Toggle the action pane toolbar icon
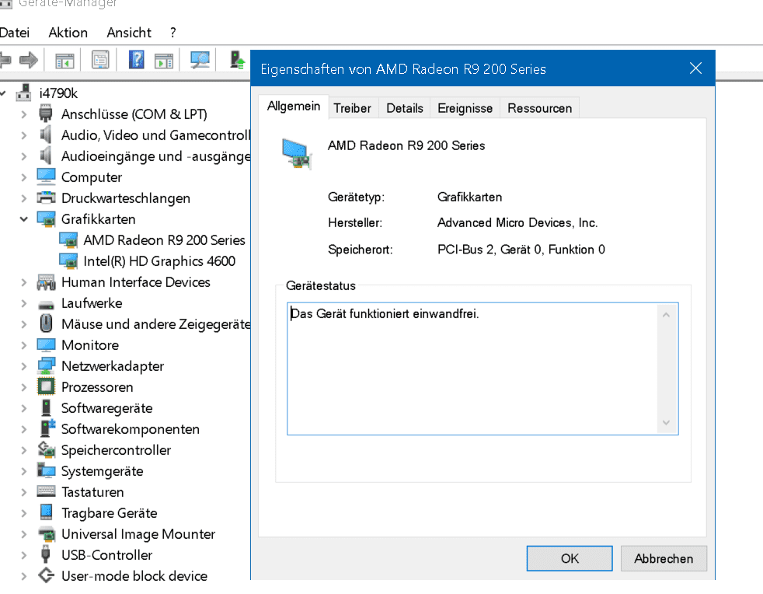763x594 pixels. pyautogui.click(x=164, y=61)
